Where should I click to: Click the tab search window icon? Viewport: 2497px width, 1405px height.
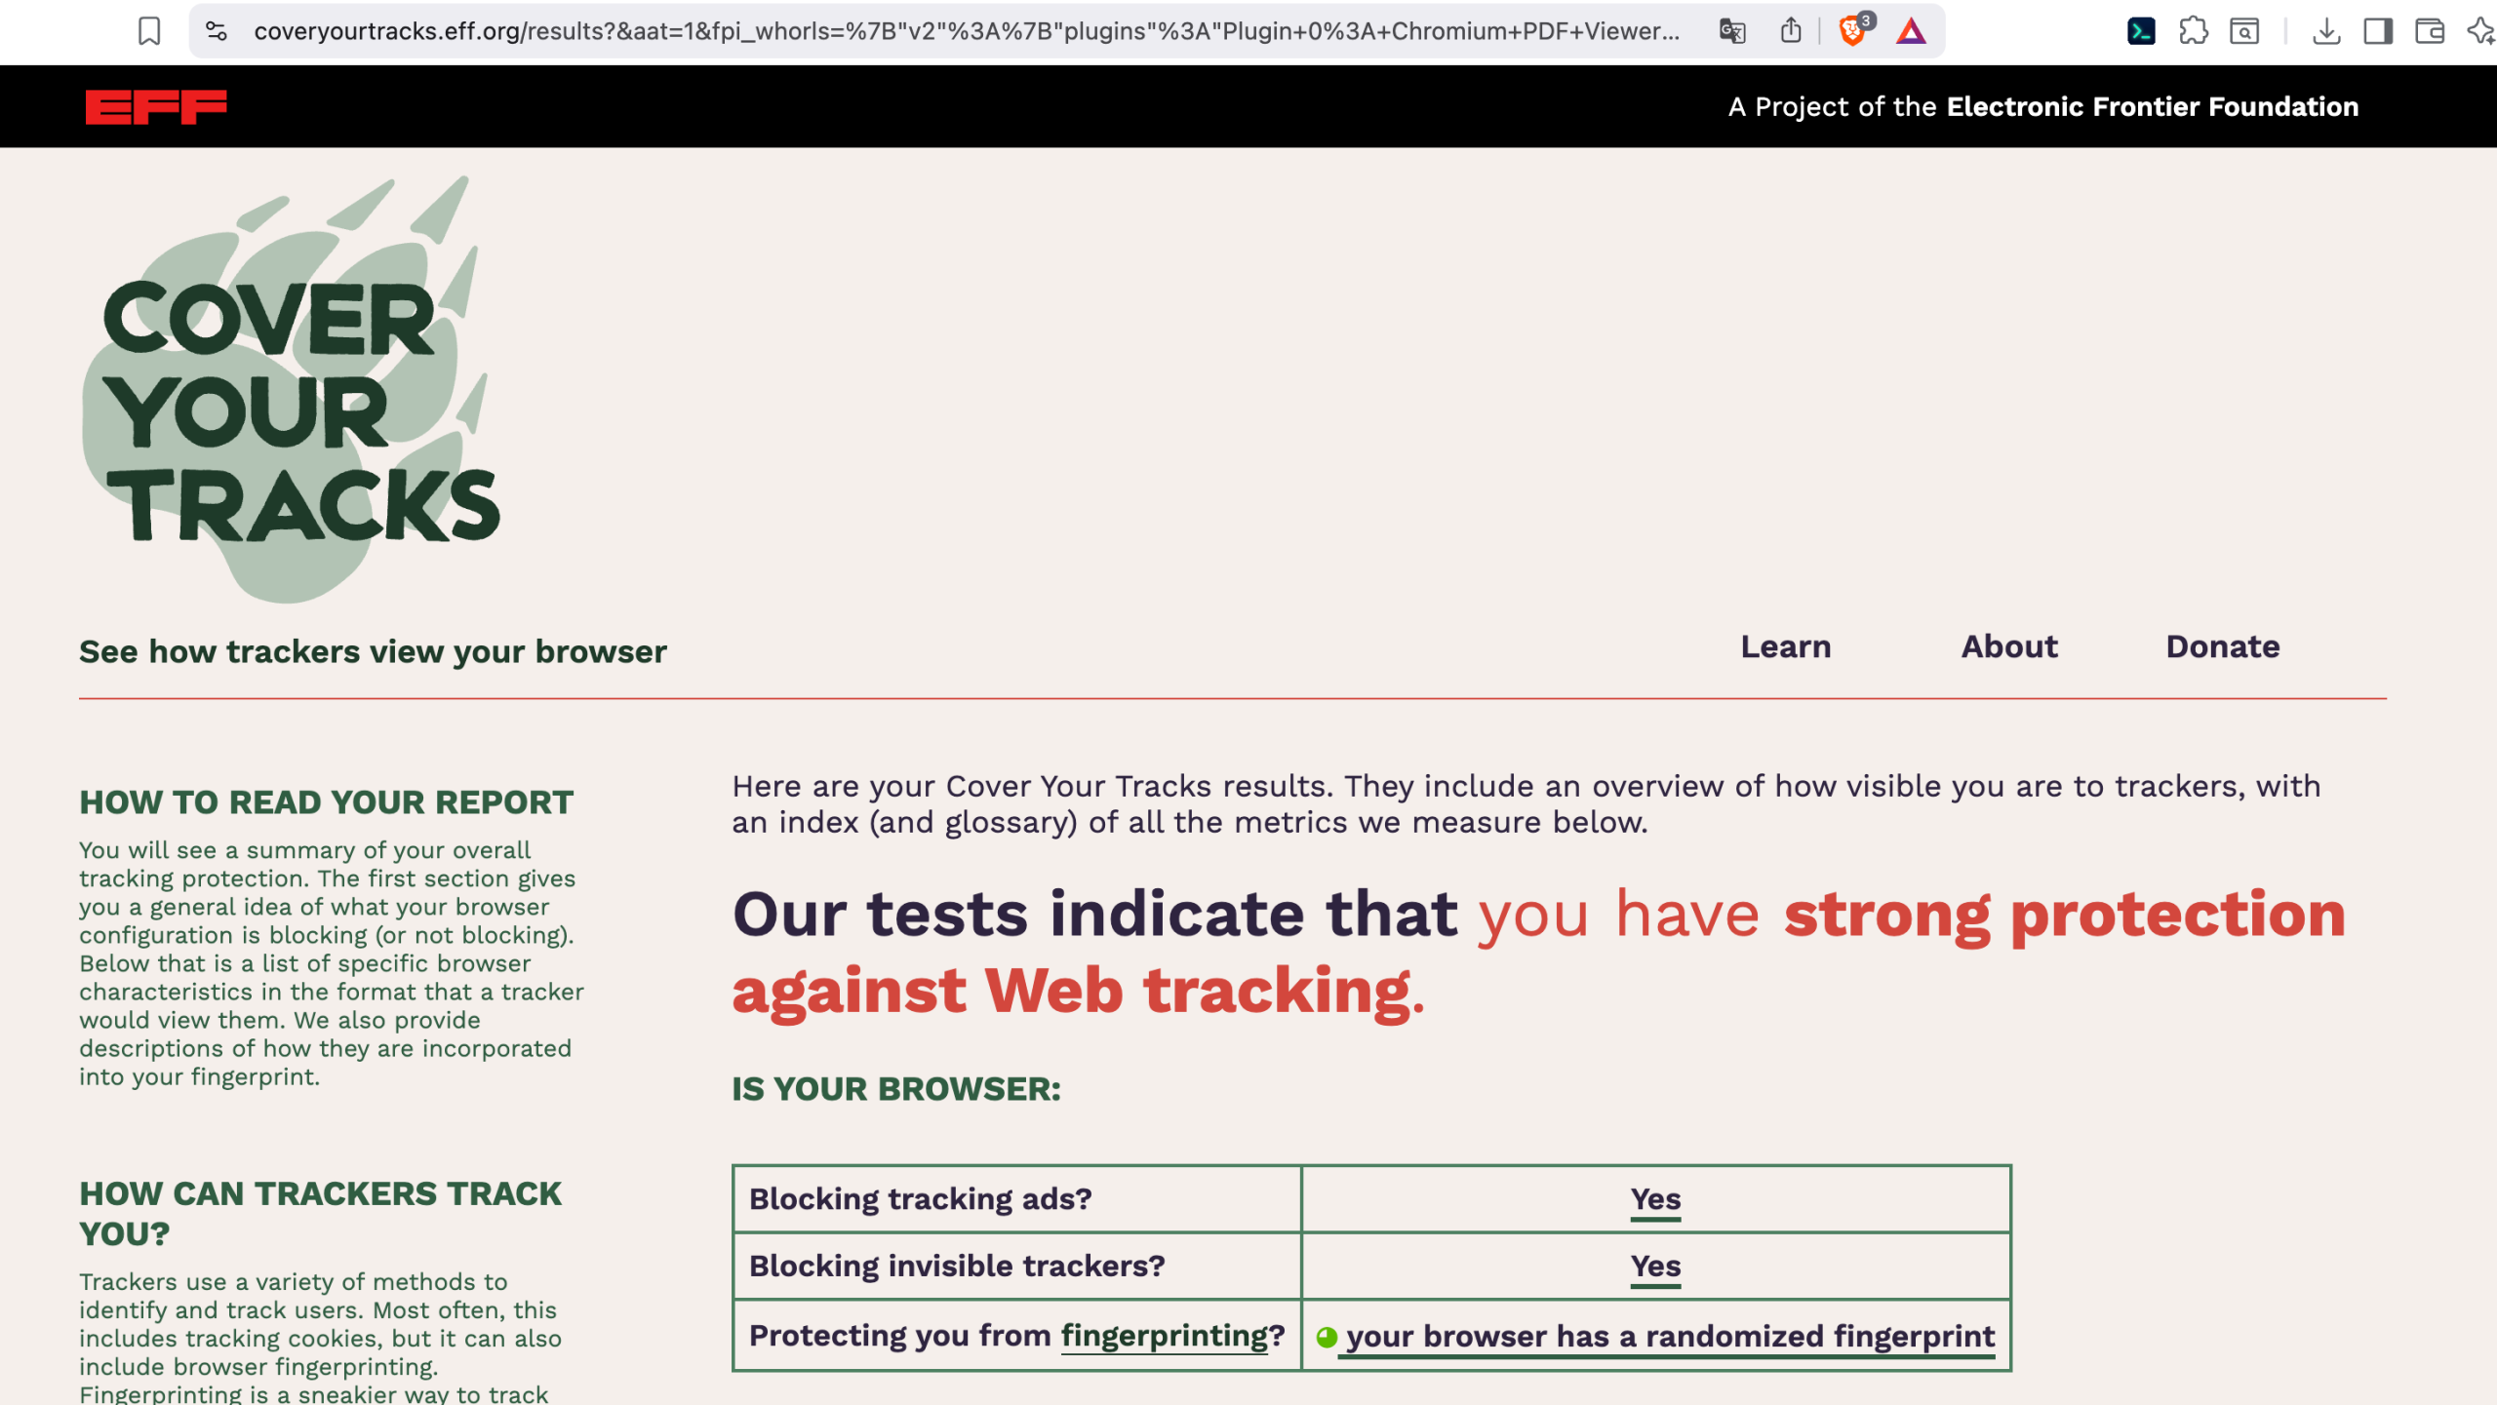tap(2244, 32)
